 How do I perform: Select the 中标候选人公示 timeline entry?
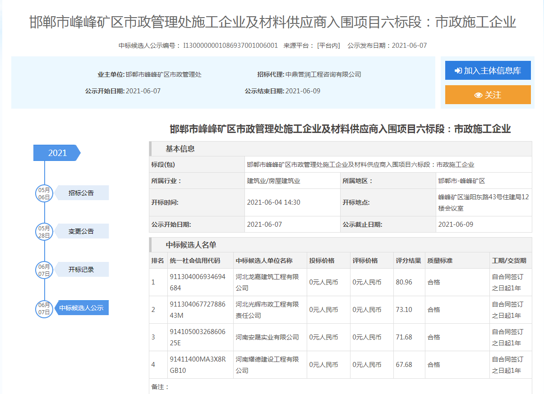[x=81, y=308]
